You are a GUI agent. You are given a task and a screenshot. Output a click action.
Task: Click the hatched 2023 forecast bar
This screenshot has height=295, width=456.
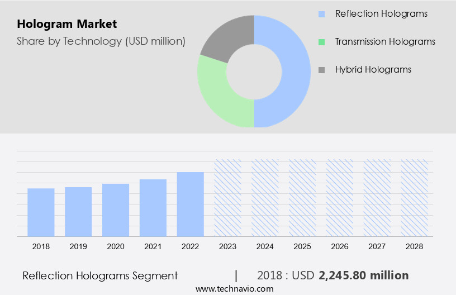[x=227, y=198]
